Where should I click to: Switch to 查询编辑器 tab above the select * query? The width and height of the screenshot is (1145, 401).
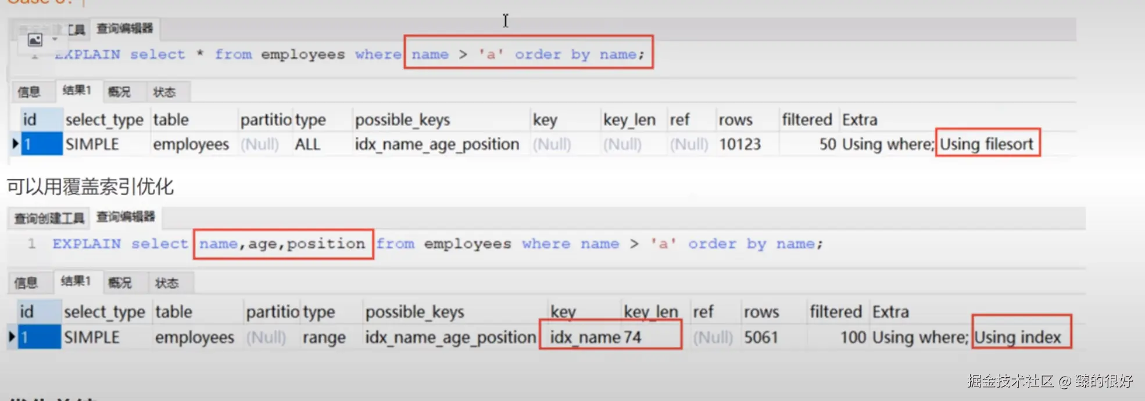coord(125,28)
